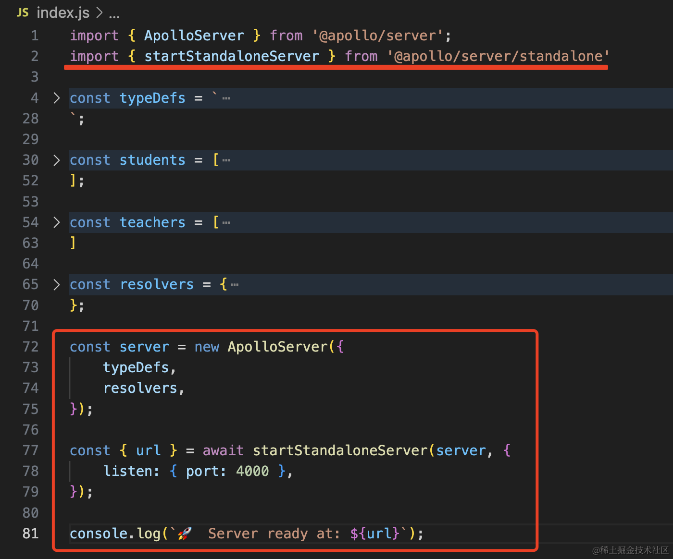673x559 pixels.
Task: Click the 'new' keyword on line 72
Action: [207, 347]
